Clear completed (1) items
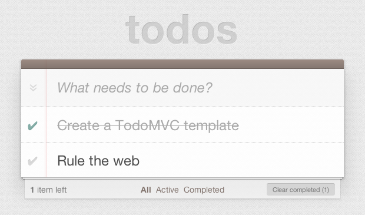365x215 pixels. click(x=301, y=190)
